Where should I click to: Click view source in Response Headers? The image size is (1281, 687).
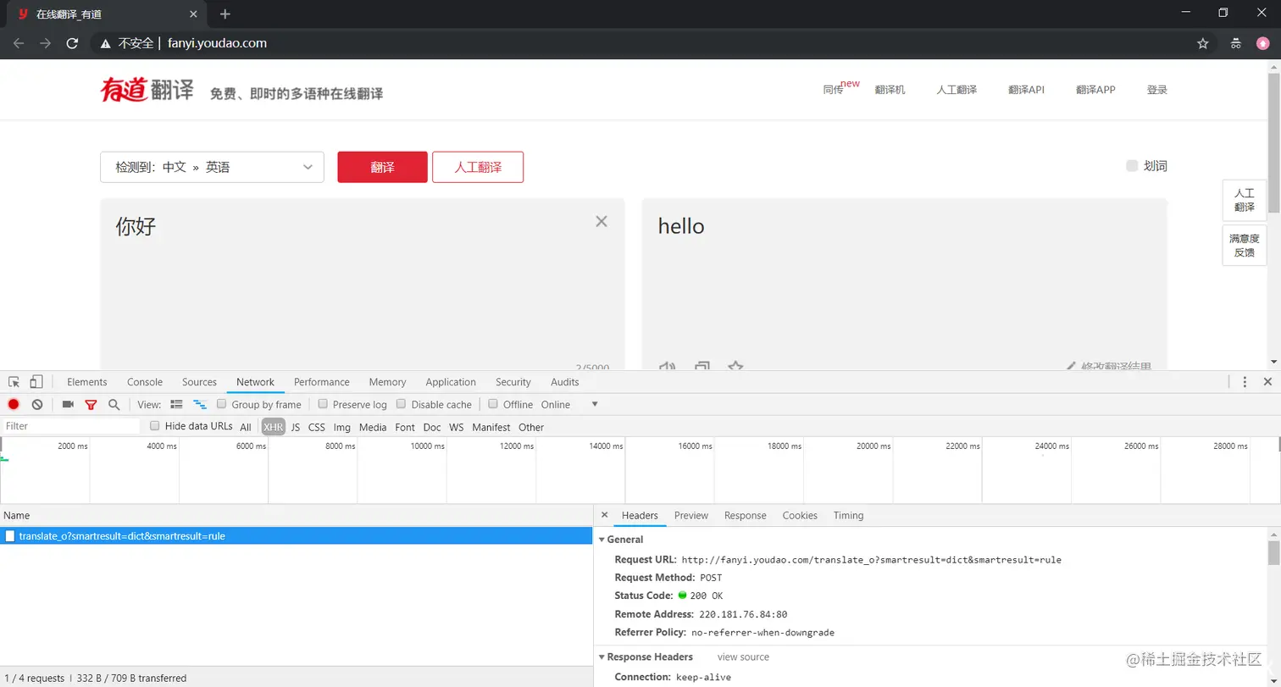point(743,657)
